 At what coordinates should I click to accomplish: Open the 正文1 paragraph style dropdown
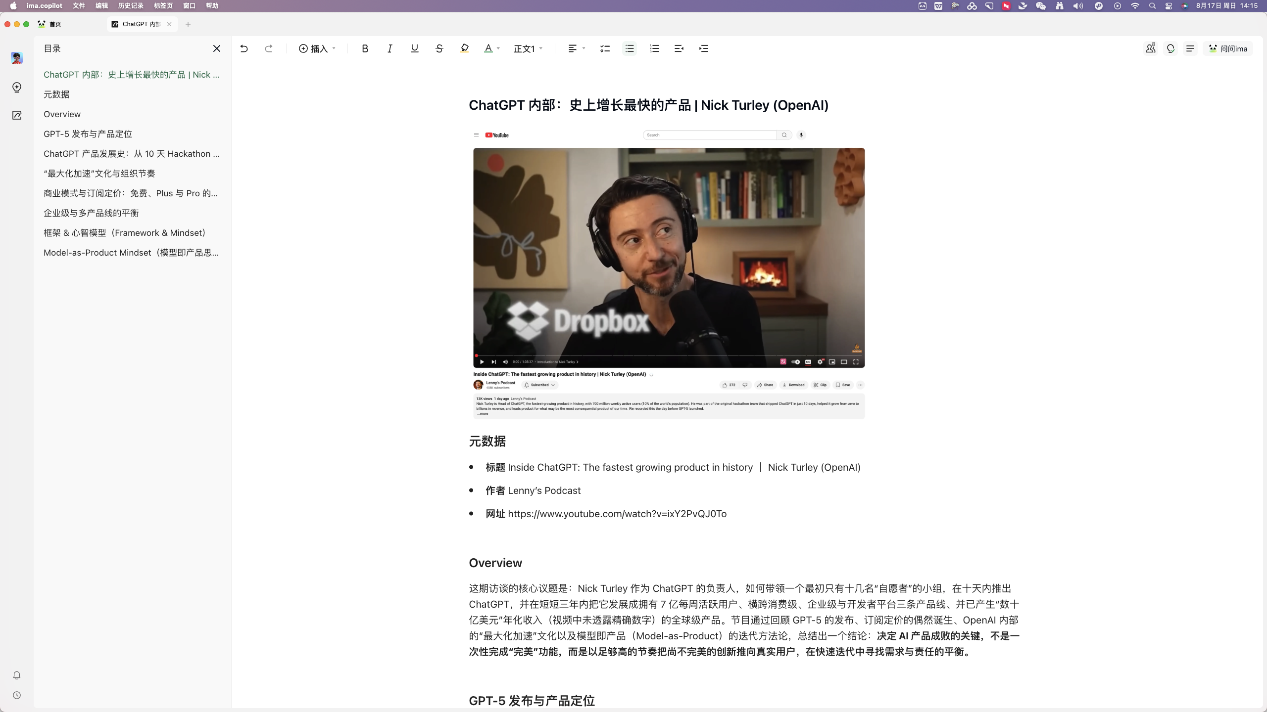coord(528,48)
